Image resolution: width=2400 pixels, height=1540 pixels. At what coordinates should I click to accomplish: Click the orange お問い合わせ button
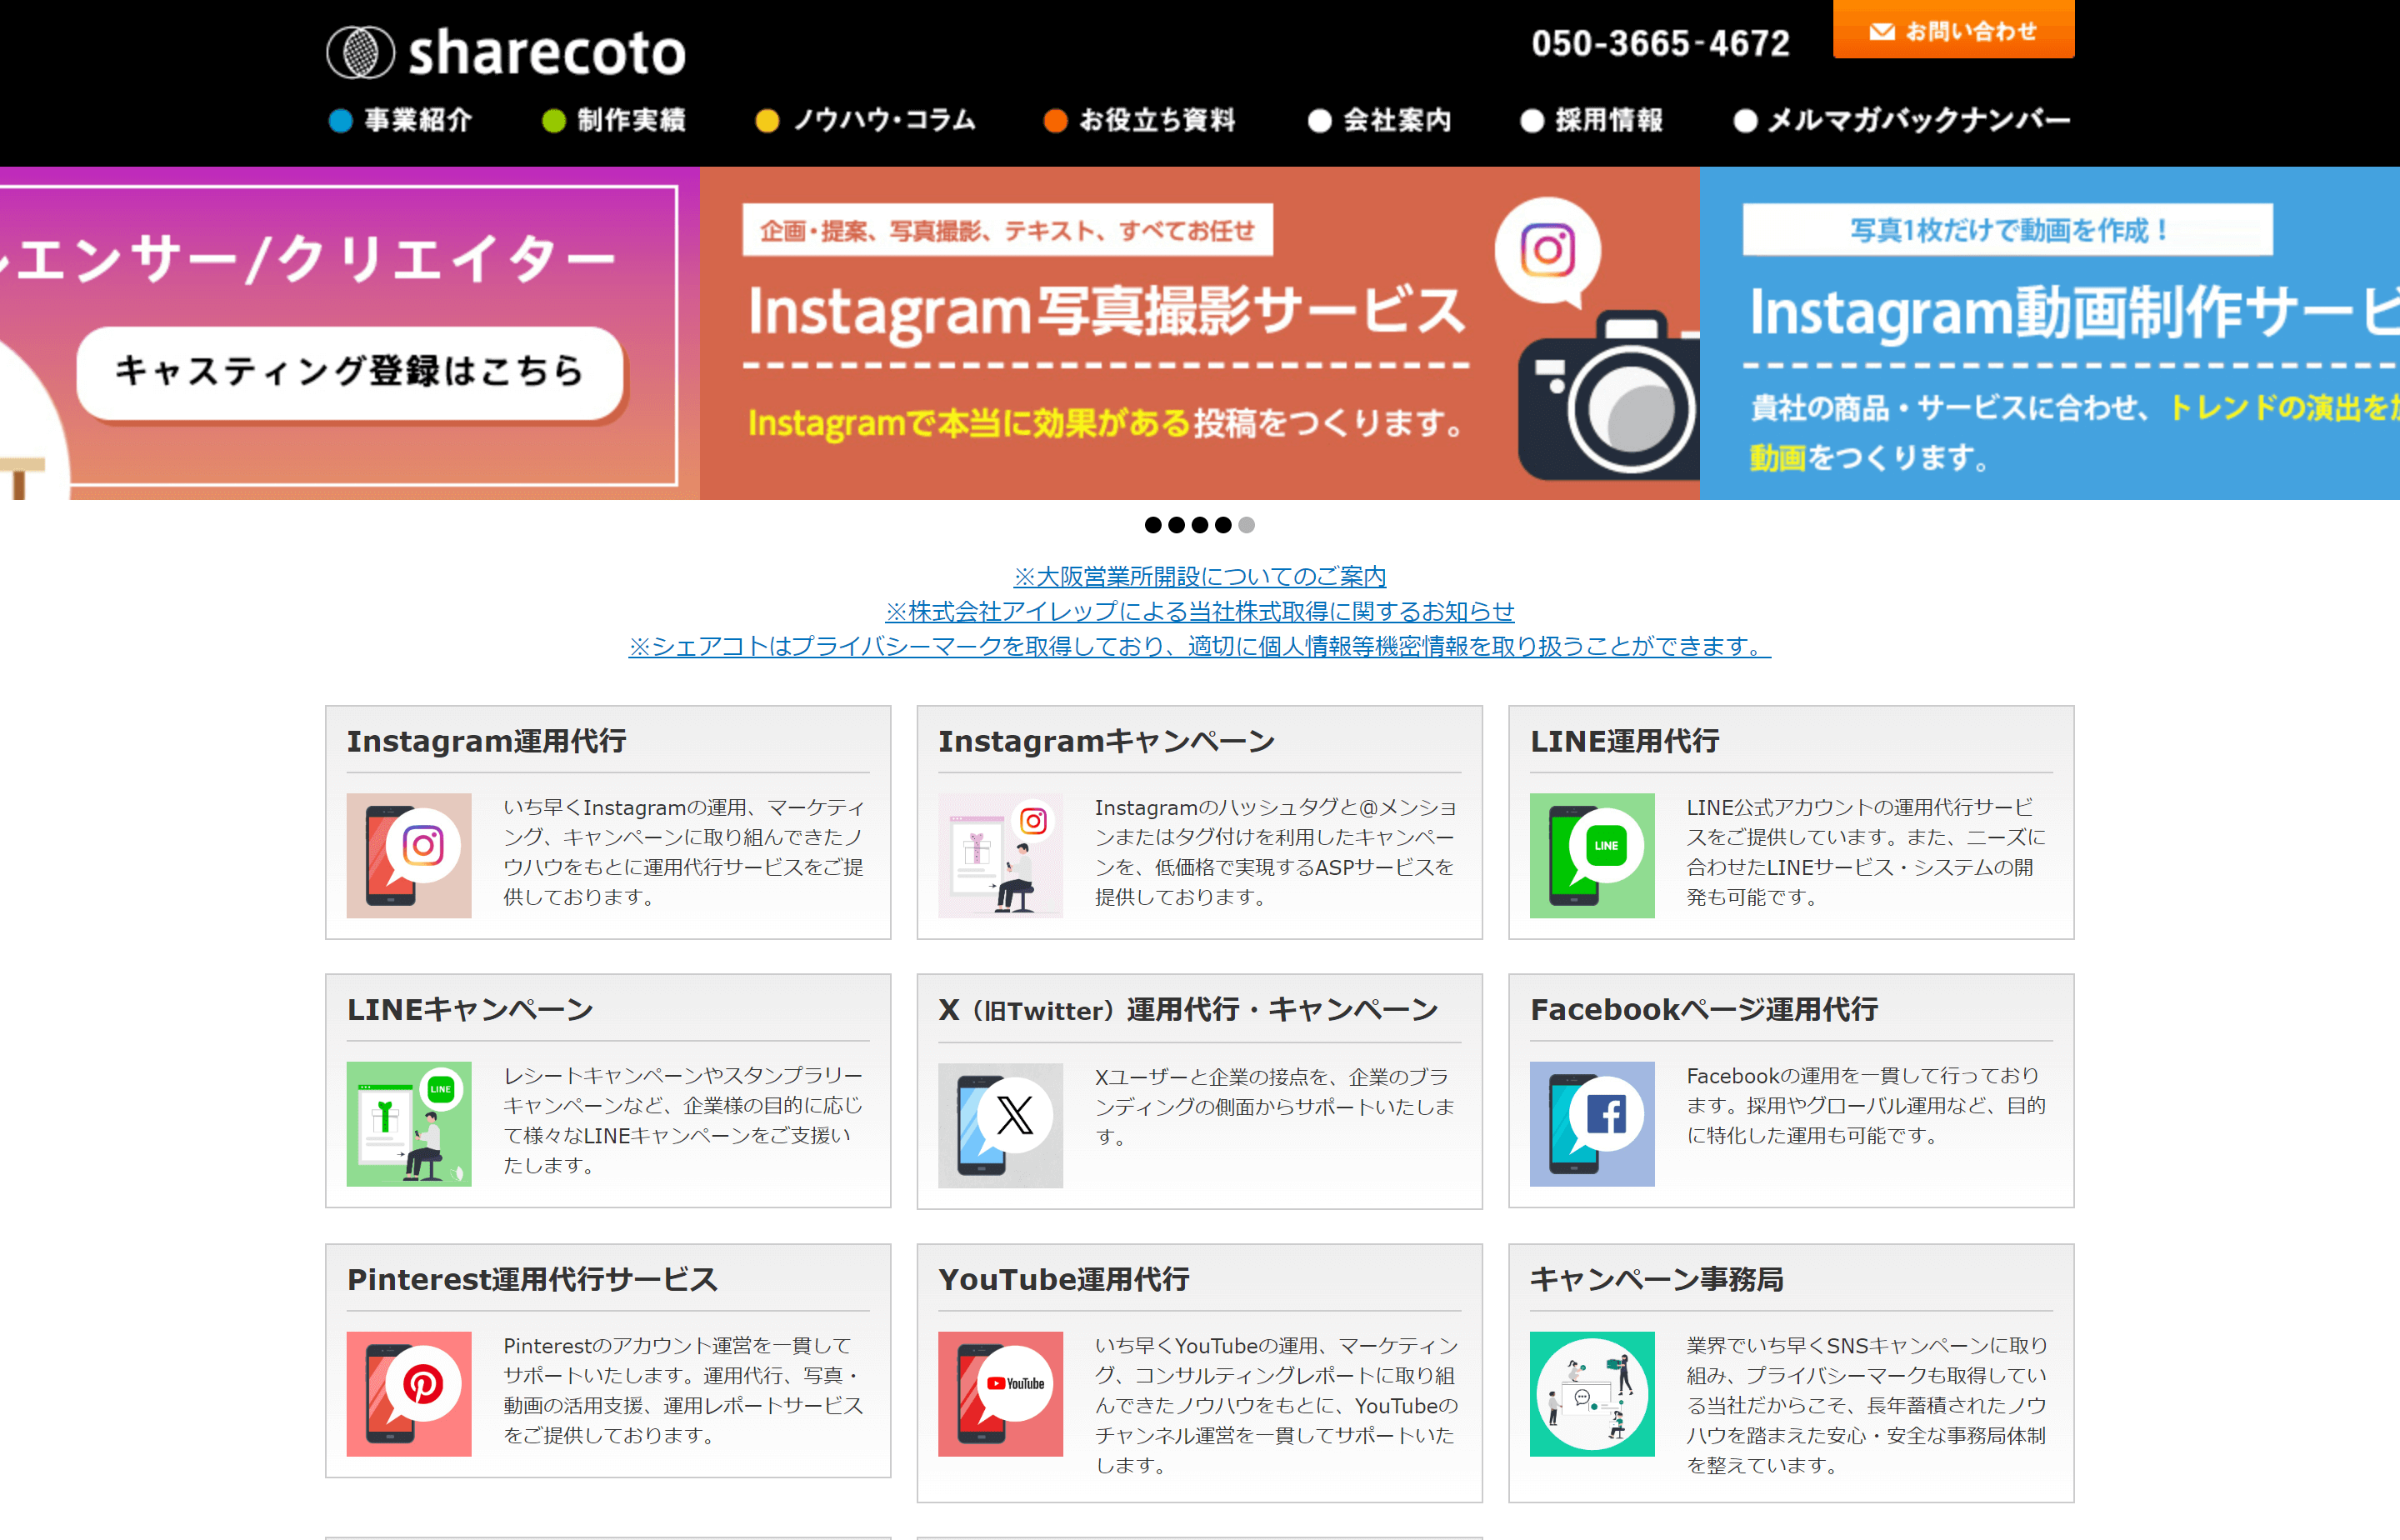1953,30
